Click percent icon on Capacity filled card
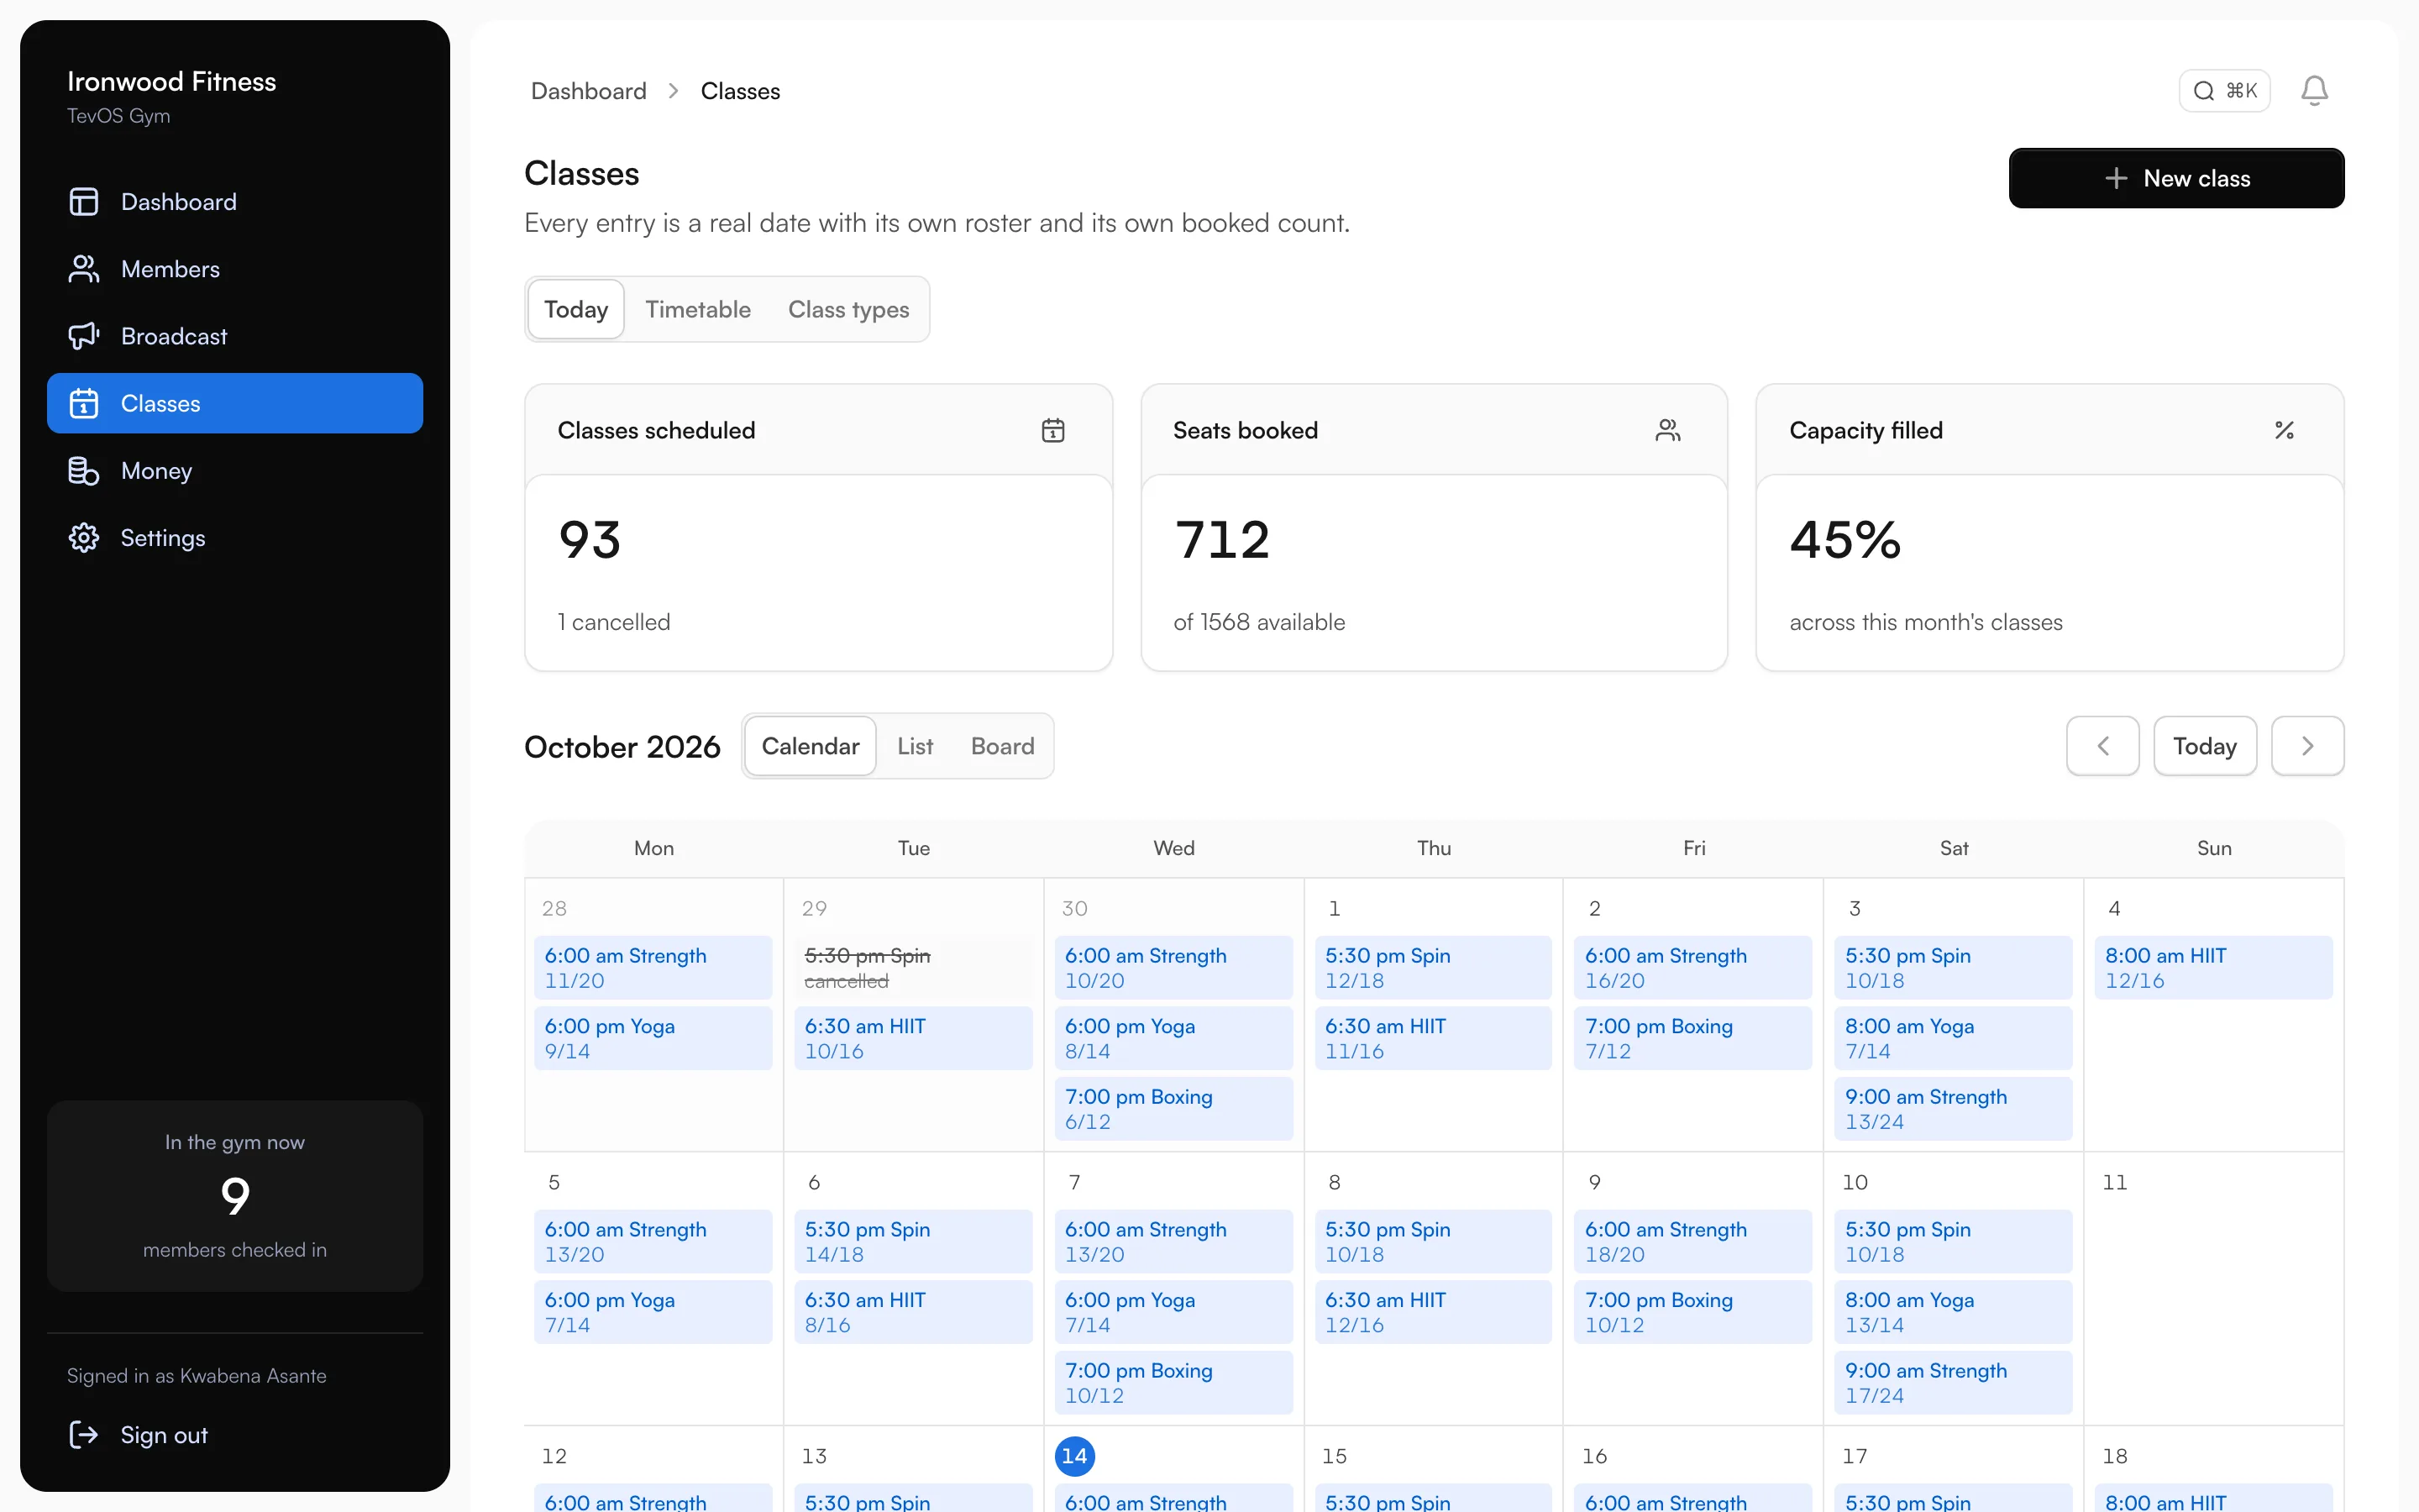2419x1512 pixels. [x=2284, y=430]
